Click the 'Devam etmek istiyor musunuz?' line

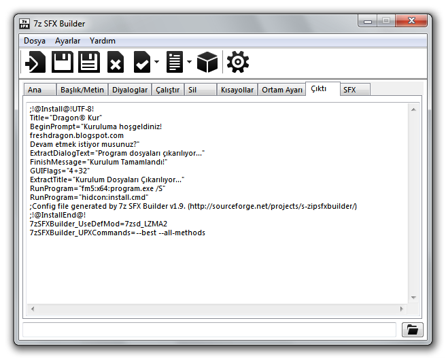tap(85, 144)
